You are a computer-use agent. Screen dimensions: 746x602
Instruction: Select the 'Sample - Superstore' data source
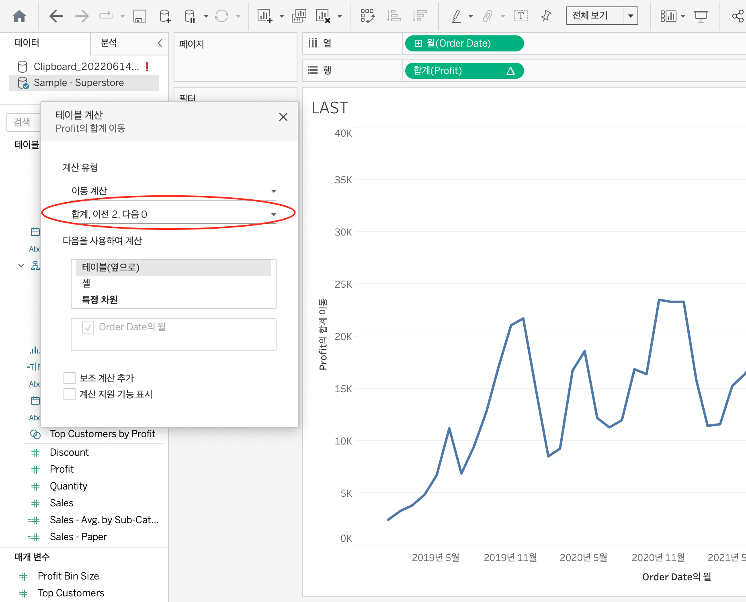coord(84,83)
